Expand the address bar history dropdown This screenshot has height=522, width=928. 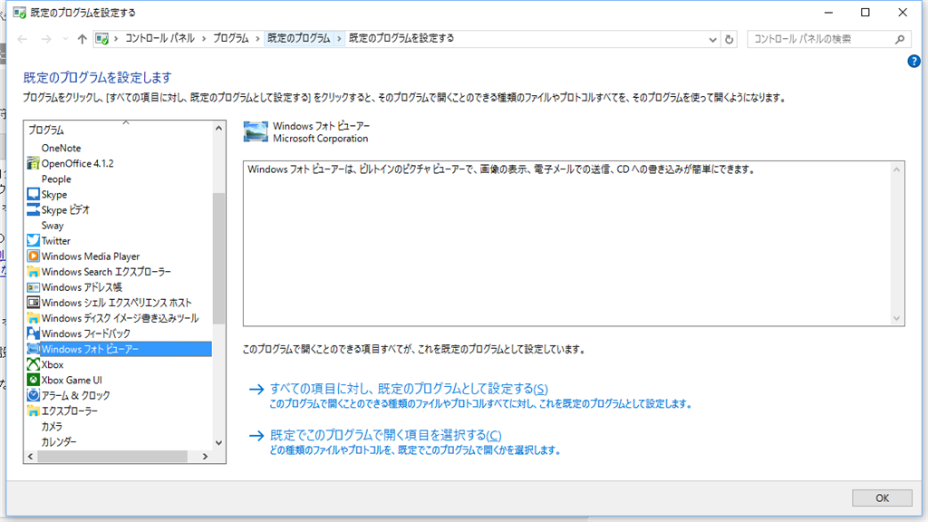(712, 39)
